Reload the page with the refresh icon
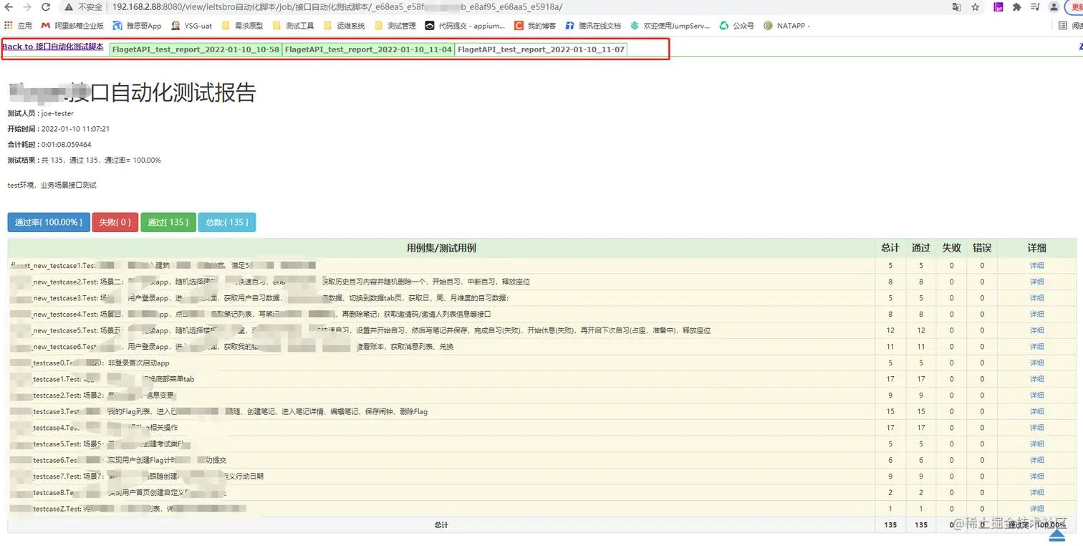 click(x=46, y=7)
